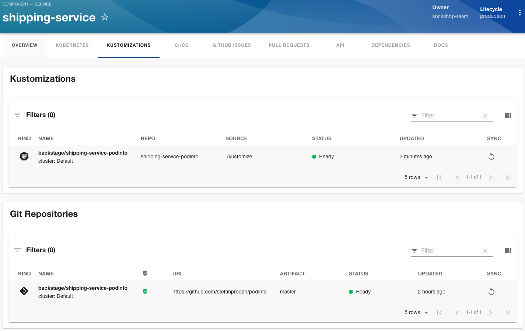Switch to the Kubernetes tab
Viewport: 525px width, 331px height.
[72, 45]
